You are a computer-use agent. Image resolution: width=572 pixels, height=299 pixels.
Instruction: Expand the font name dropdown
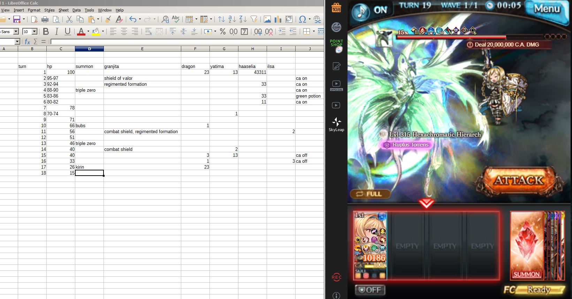tap(16, 32)
